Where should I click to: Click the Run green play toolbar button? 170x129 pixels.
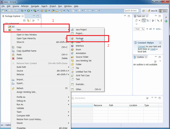(x=29, y=11)
